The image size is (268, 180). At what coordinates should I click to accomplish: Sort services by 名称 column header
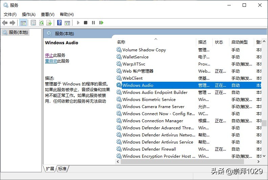121,42
